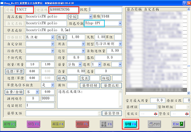Click the 列印 print button

pos(154,123)
